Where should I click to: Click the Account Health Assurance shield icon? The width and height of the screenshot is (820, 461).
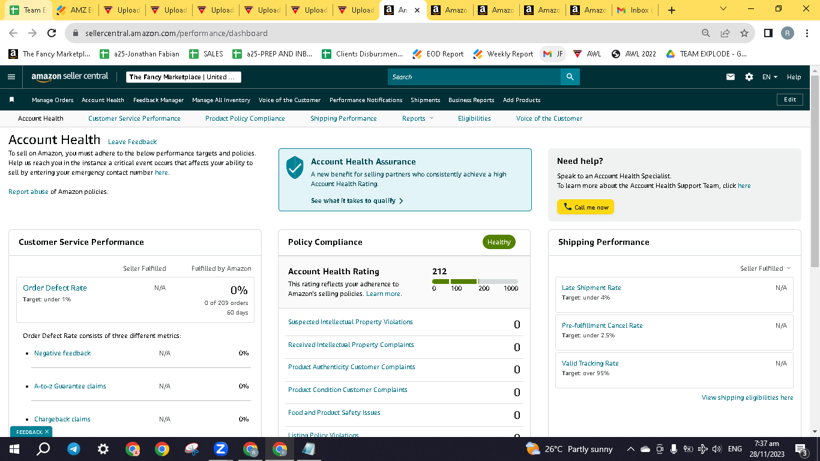295,167
